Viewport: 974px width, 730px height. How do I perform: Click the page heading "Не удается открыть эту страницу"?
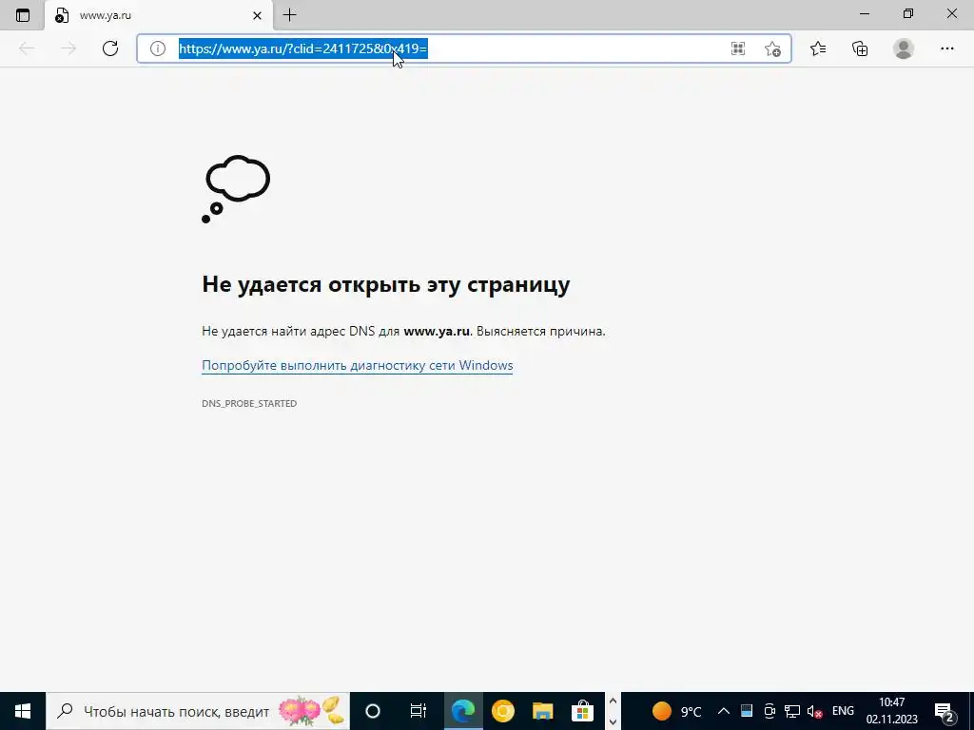click(386, 284)
